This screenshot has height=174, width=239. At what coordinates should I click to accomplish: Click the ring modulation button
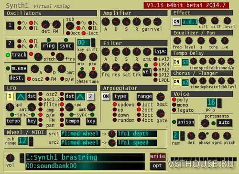tap(49, 46)
